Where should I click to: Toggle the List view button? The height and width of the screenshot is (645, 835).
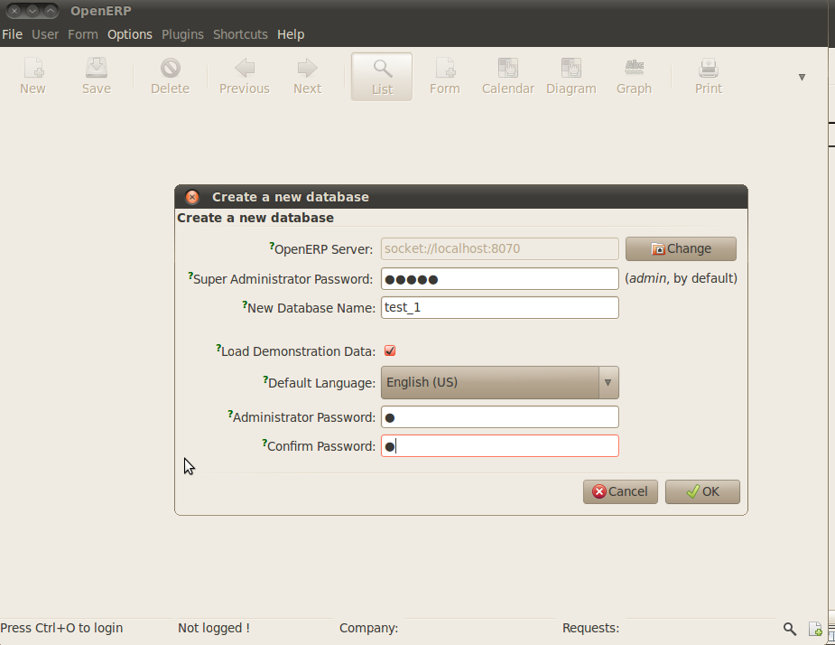381,76
